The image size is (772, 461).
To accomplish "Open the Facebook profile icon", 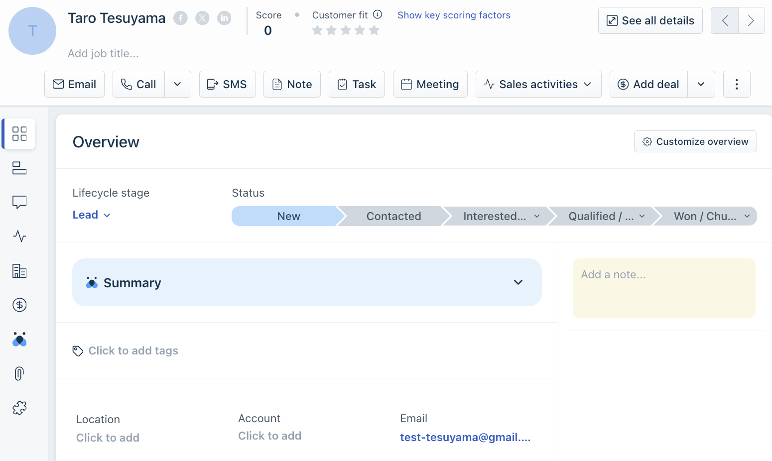I will point(180,18).
